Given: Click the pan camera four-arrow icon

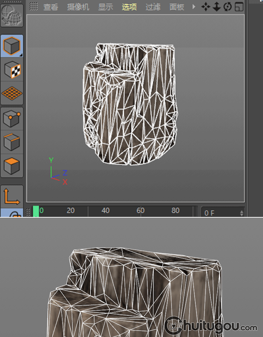Looking at the screenshot, I should coord(206,7).
